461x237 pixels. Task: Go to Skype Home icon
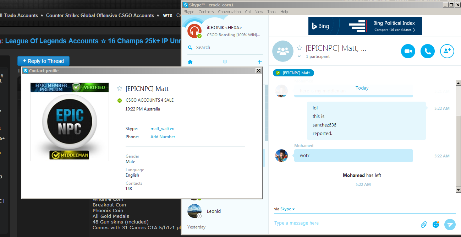190,62
